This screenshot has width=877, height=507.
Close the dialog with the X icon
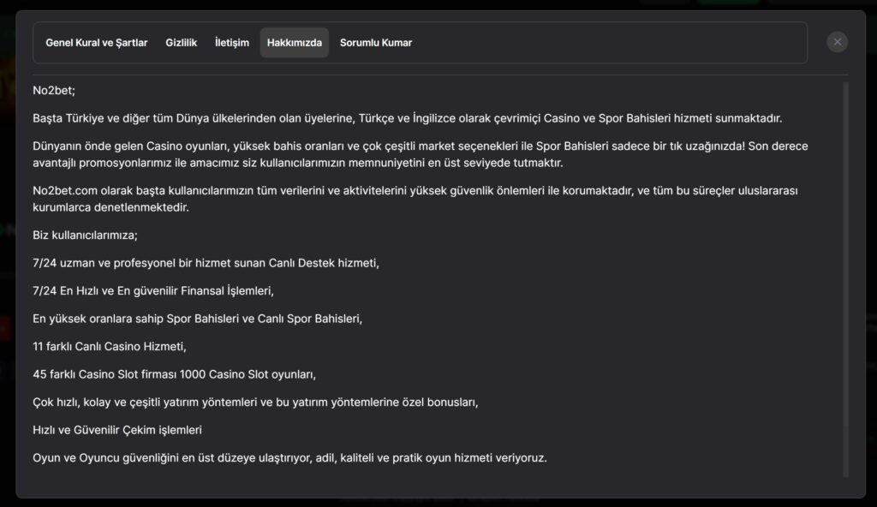pyautogui.click(x=837, y=42)
